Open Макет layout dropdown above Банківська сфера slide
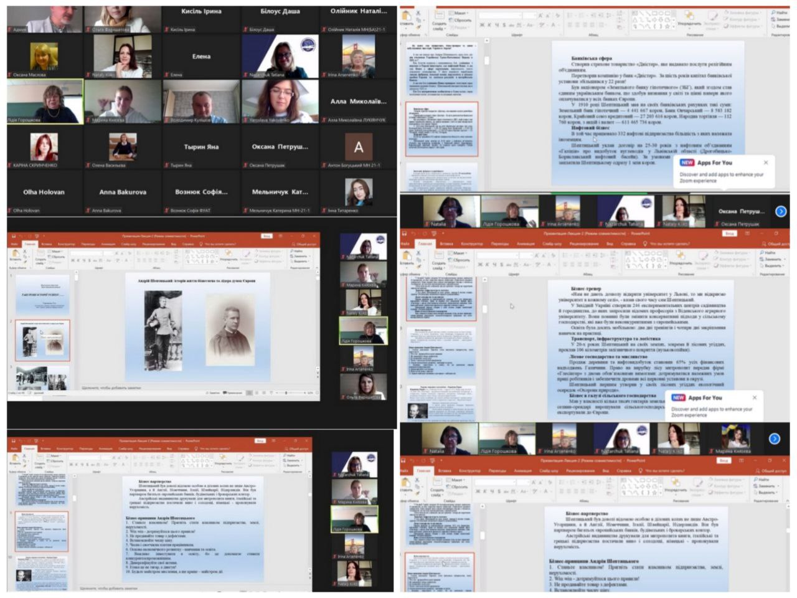 461,12
